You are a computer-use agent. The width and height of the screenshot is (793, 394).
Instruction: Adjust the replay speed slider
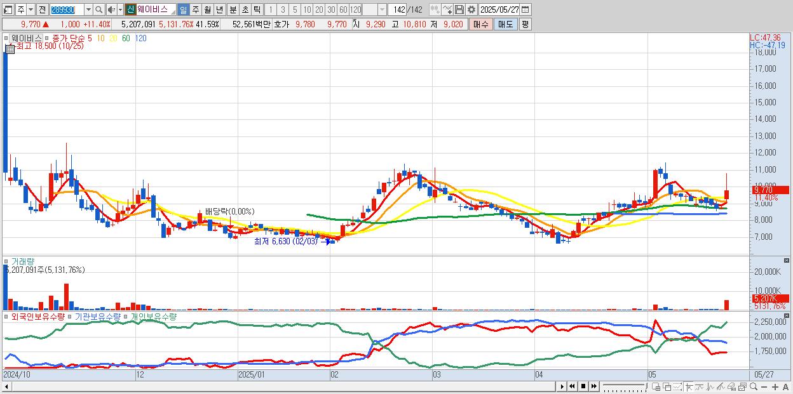[x=625, y=386]
